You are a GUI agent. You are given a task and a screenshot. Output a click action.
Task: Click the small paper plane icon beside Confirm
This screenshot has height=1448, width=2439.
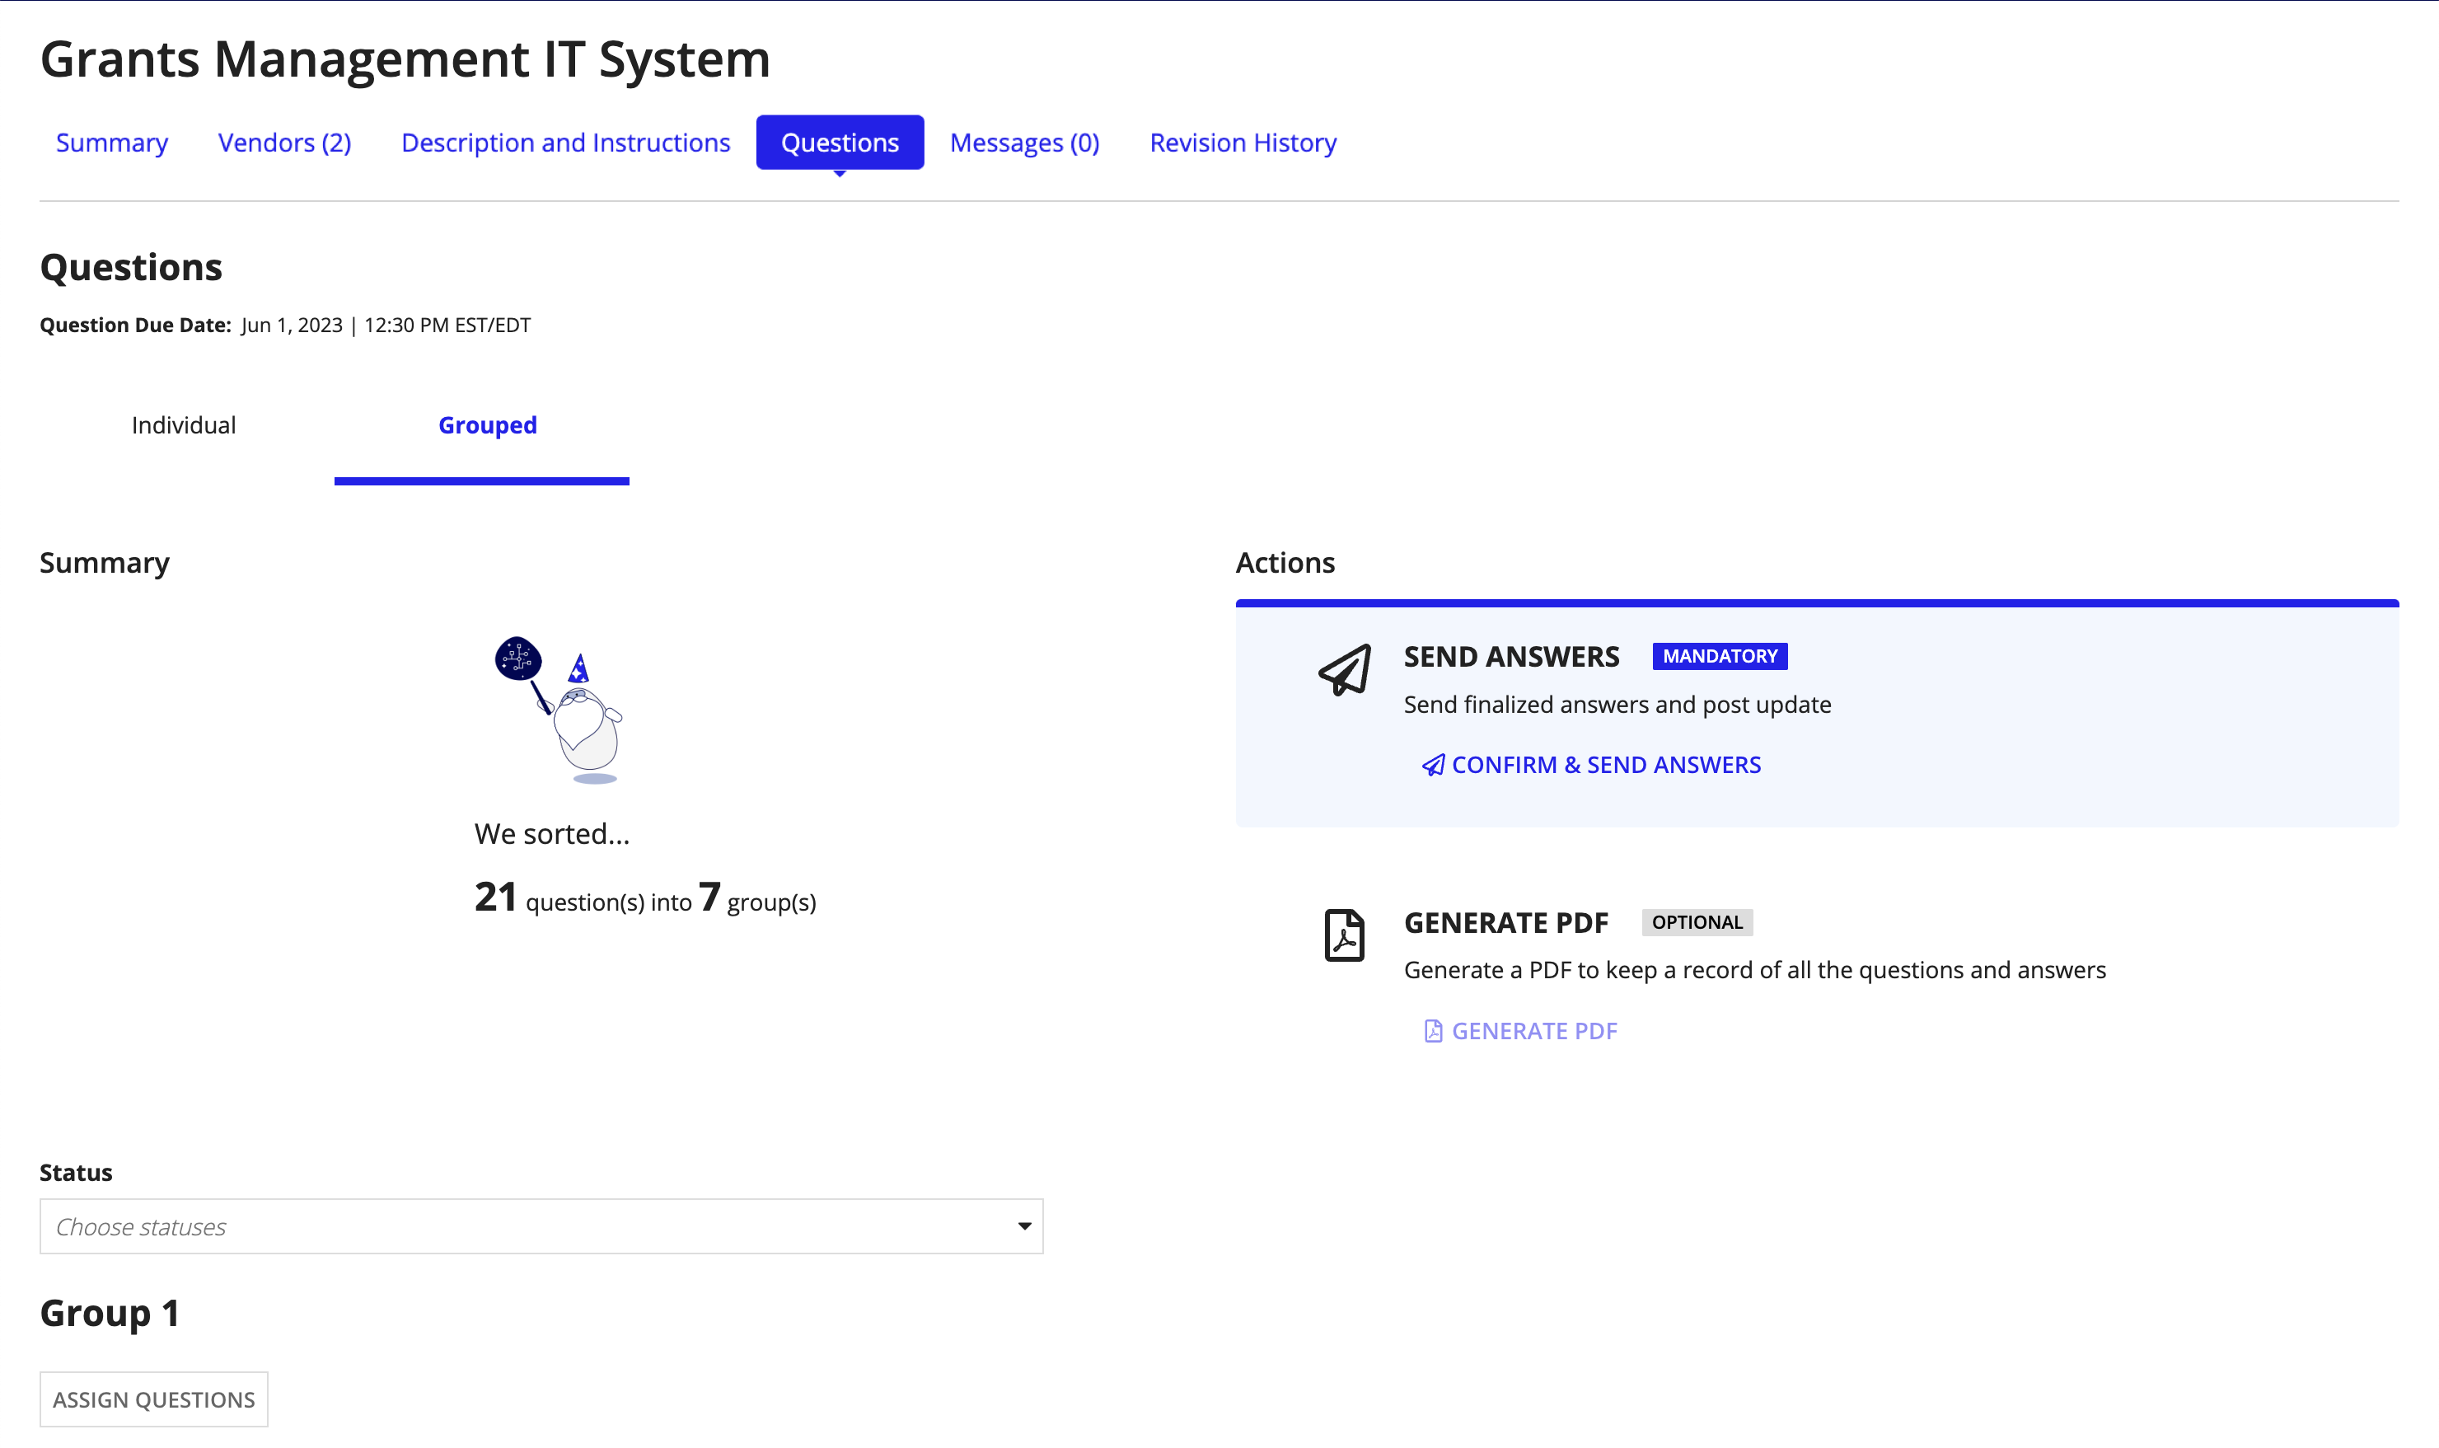pyautogui.click(x=1432, y=765)
